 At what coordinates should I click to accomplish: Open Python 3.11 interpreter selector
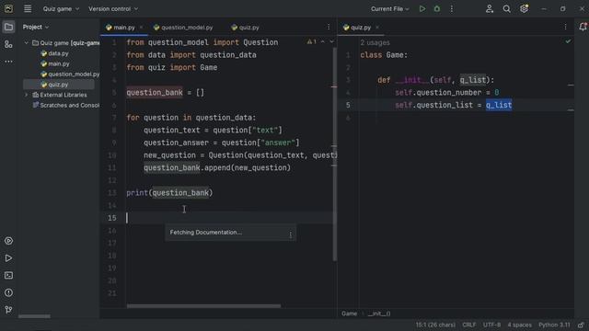point(554,325)
